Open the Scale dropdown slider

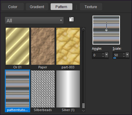[127, 55]
